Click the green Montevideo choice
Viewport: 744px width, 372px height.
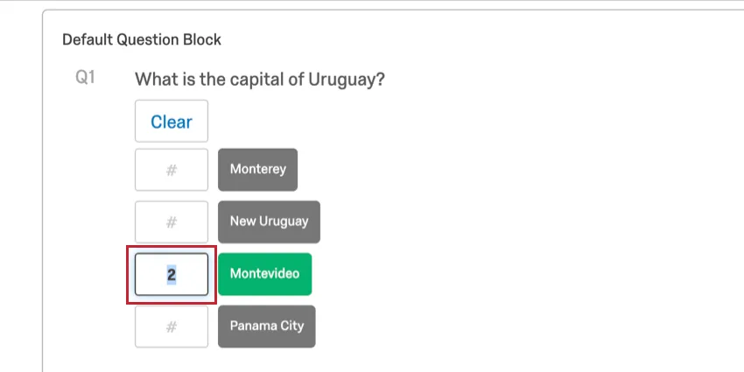tap(264, 274)
